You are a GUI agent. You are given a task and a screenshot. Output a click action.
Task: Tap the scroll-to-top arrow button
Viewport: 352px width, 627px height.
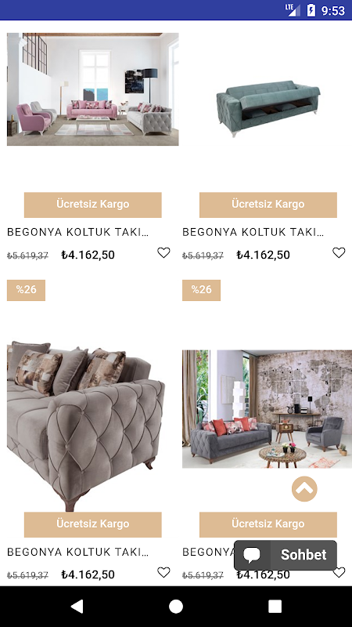pyautogui.click(x=304, y=488)
